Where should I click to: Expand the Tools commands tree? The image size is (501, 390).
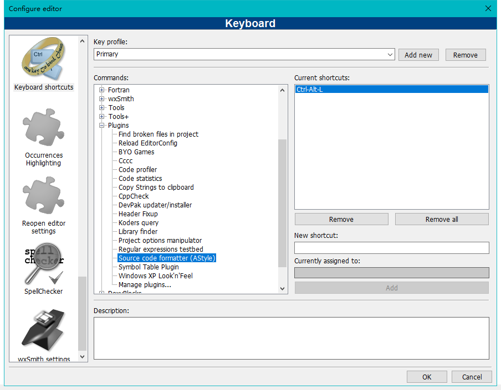coord(101,107)
